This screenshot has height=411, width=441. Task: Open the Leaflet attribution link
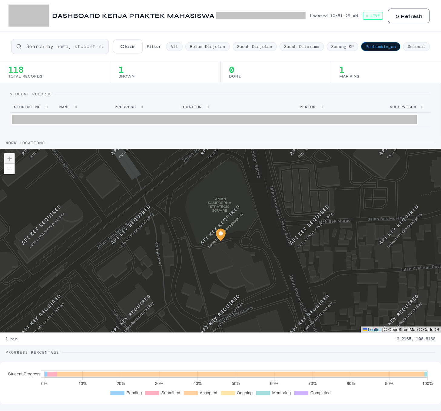click(x=374, y=330)
